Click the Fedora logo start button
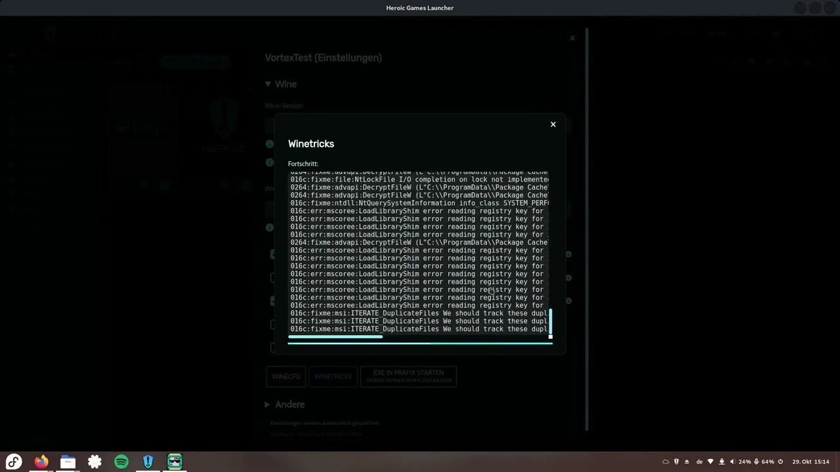The height and width of the screenshot is (472, 840). point(14,462)
